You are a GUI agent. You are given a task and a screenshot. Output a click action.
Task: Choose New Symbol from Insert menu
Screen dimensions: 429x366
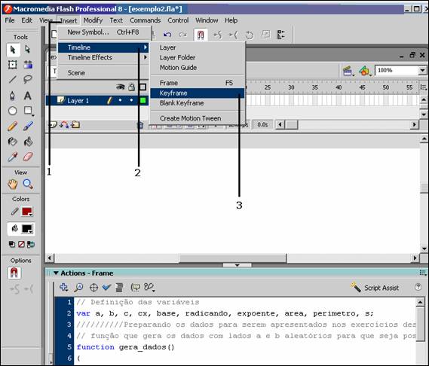point(103,32)
